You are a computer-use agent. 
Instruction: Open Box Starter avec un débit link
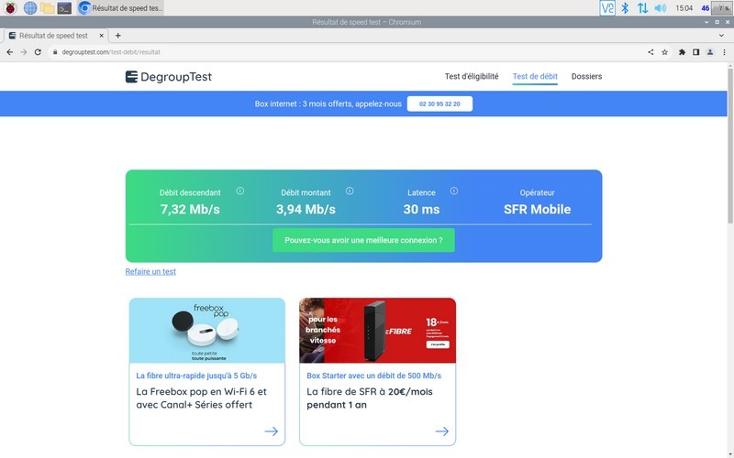coord(374,376)
